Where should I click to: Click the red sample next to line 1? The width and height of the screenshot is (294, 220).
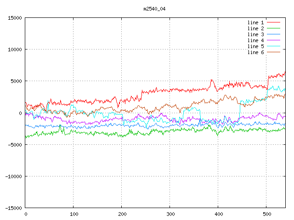pos(273,22)
